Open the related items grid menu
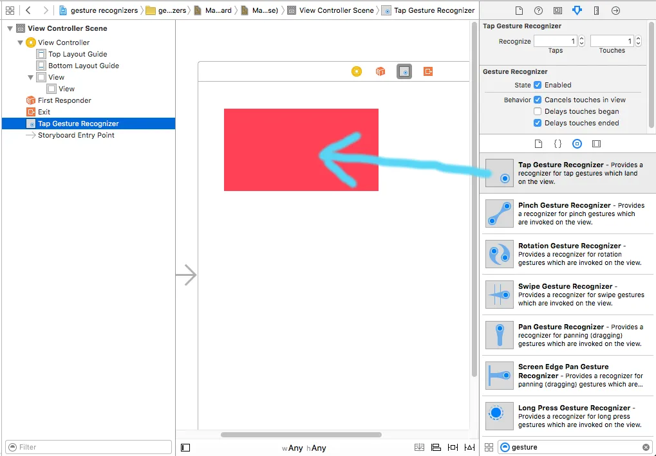The height and width of the screenshot is (456, 656). pos(10,10)
